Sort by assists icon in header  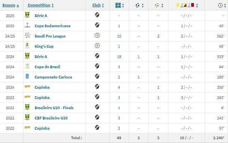pos(157,5)
